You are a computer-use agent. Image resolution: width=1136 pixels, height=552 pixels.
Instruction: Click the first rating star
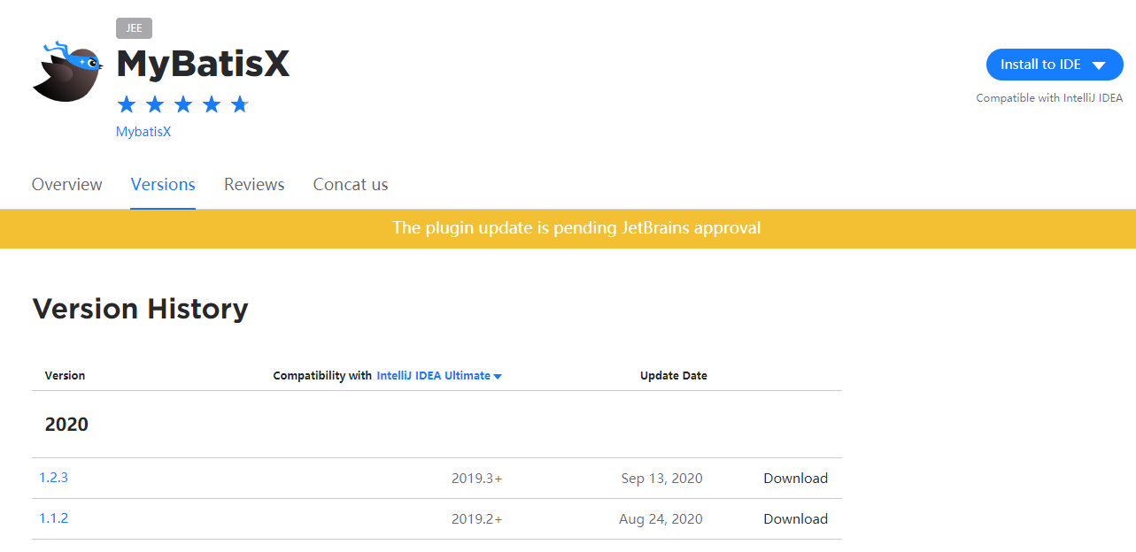click(x=127, y=105)
